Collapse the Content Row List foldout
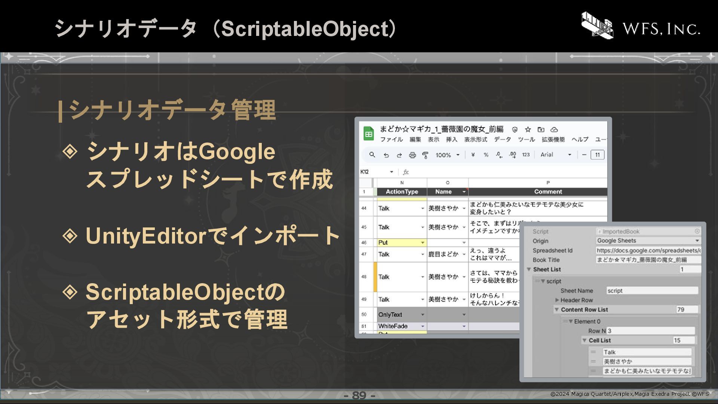The width and height of the screenshot is (718, 404). tap(556, 309)
